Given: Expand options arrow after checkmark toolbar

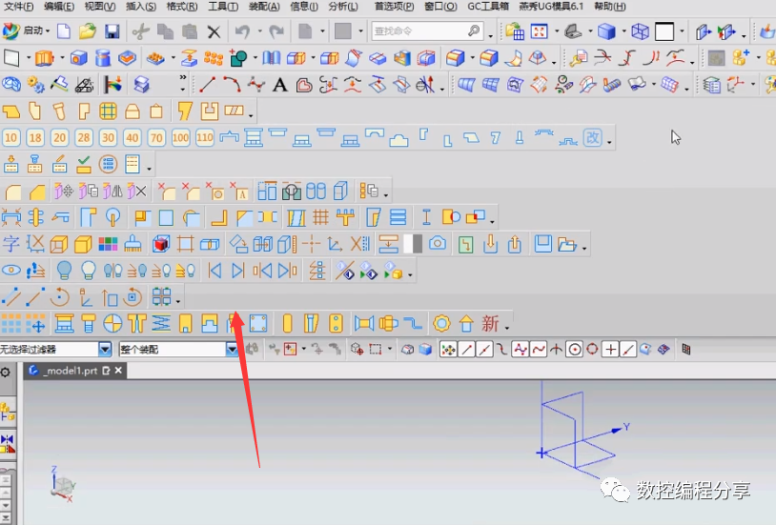Looking at the screenshot, I should [149, 170].
